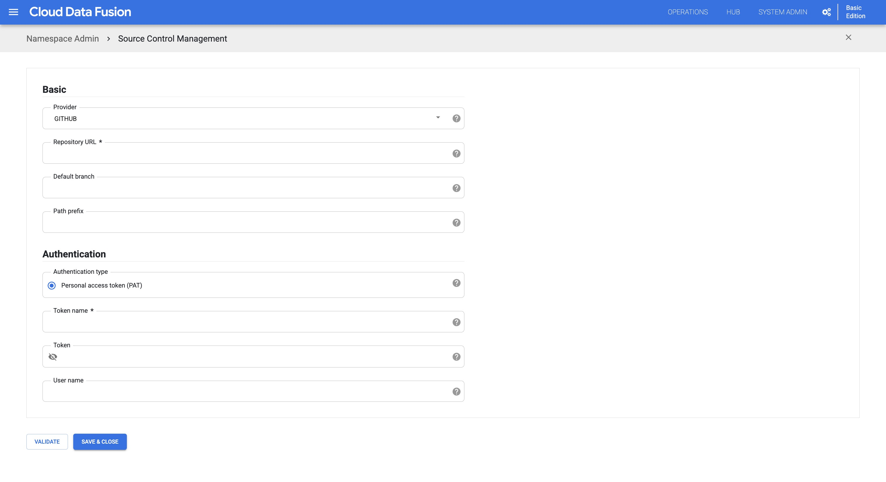Click the help icon next to User name
This screenshot has width=886, height=482.
coord(456,391)
